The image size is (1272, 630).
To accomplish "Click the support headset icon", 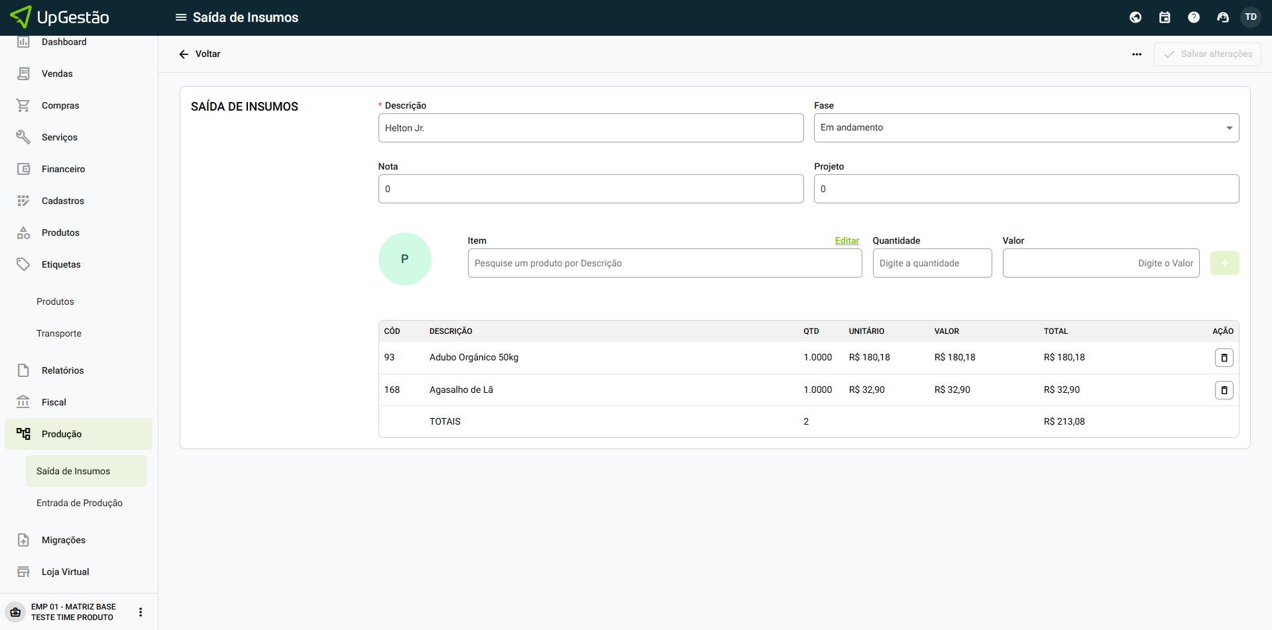I will click(x=1223, y=17).
